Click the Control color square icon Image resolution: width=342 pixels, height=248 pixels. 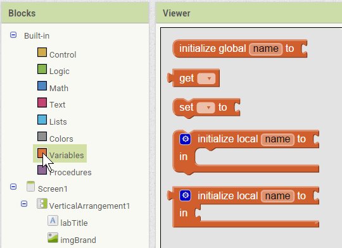pyautogui.click(x=42, y=53)
